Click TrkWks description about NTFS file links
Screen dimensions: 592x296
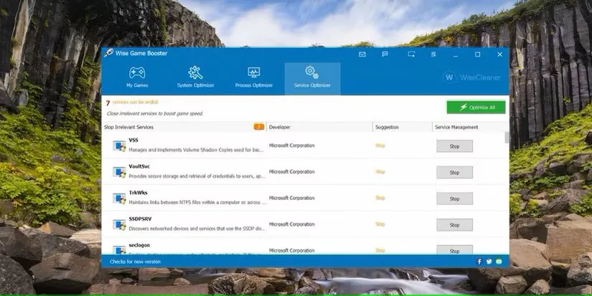point(197,203)
